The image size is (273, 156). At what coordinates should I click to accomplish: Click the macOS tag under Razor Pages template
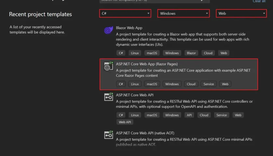pyautogui.click(x=152, y=84)
